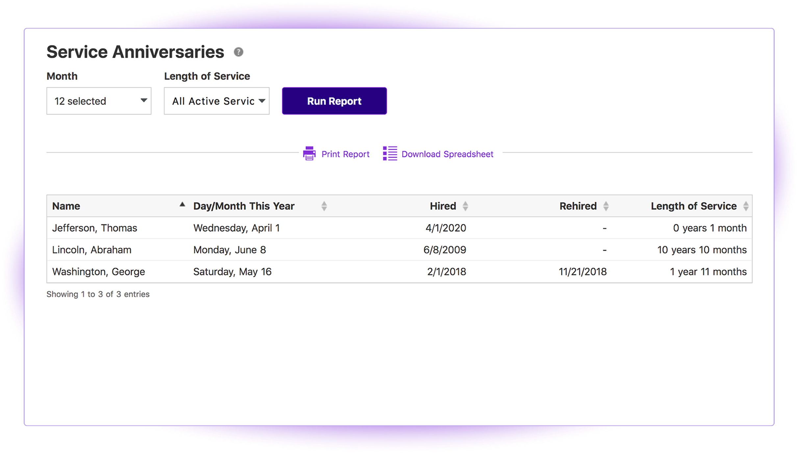
Task: Sort by Day/Month This Year arrows
Action: 324,206
